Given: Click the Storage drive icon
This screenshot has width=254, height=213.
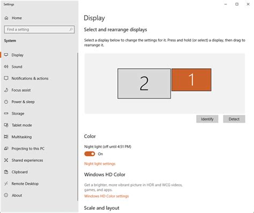Looking at the screenshot, I should [x=6, y=113].
